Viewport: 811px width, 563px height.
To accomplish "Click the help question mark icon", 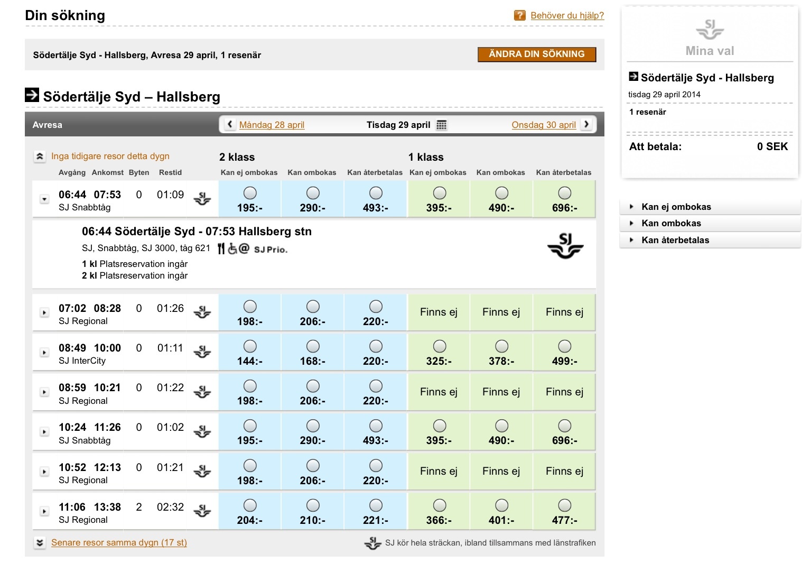I will [519, 16].
